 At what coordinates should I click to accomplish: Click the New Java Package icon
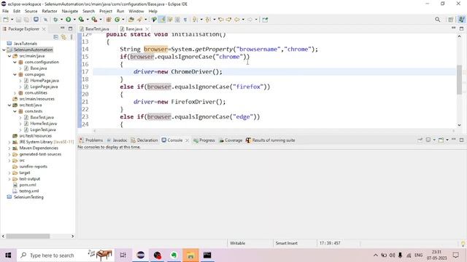pyautogui.click(x=109, y=20)
